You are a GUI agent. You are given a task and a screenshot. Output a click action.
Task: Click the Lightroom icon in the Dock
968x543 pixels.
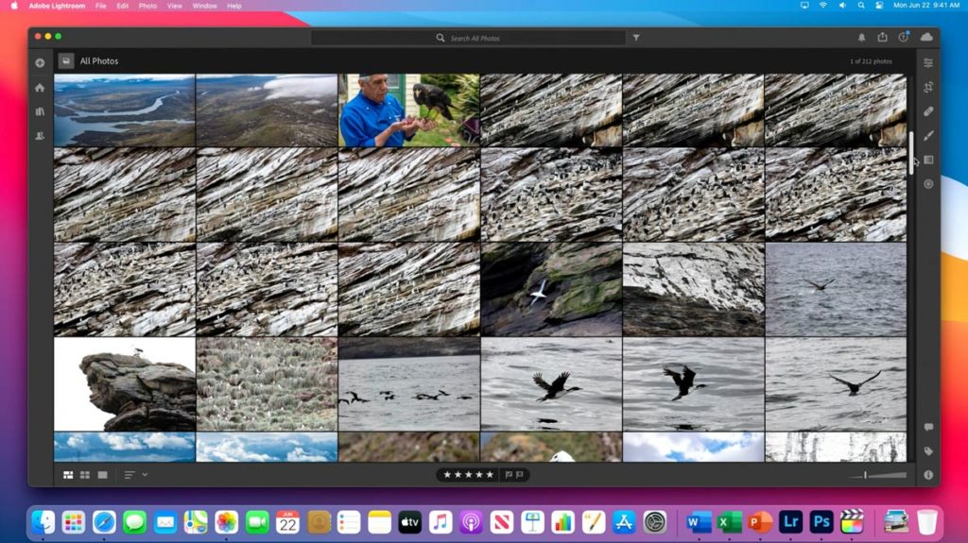point(791,522)
